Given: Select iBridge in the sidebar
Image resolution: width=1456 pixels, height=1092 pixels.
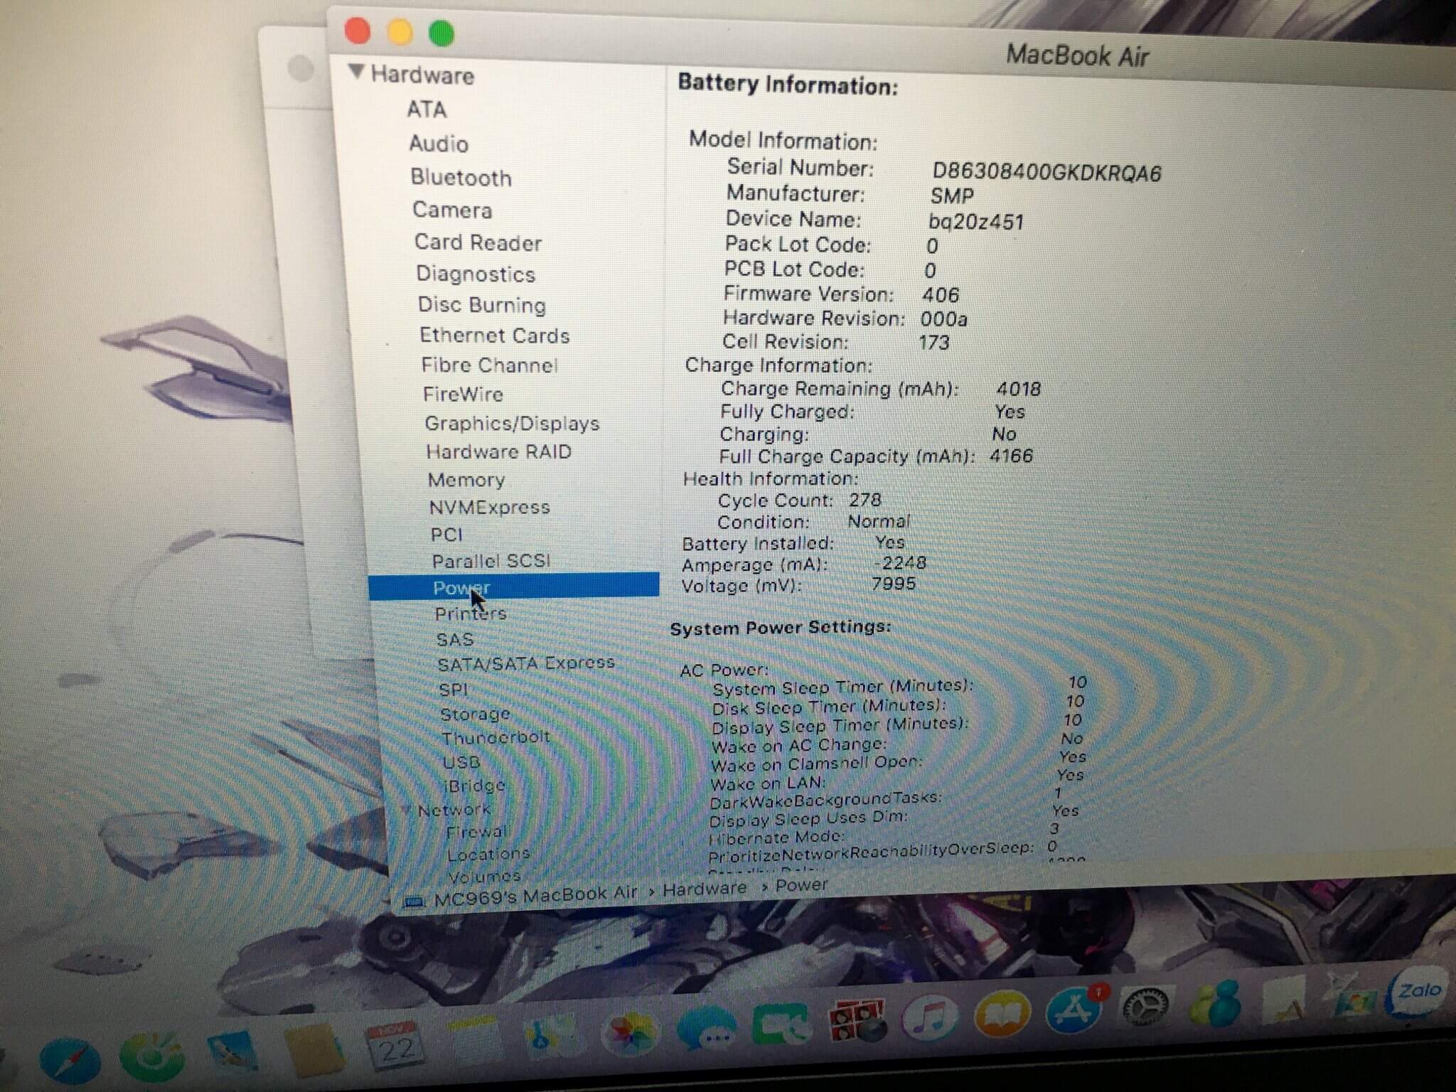Looking at the screenshot, I should [x=474, y=786].
